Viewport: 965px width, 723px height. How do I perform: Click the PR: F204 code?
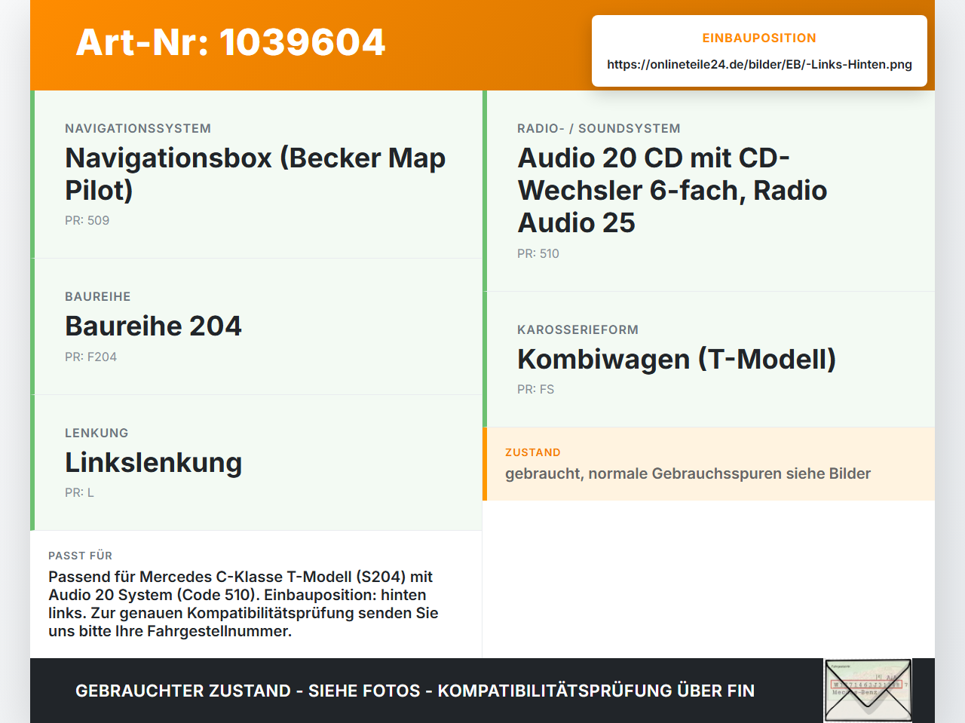(x=91, y=357)
